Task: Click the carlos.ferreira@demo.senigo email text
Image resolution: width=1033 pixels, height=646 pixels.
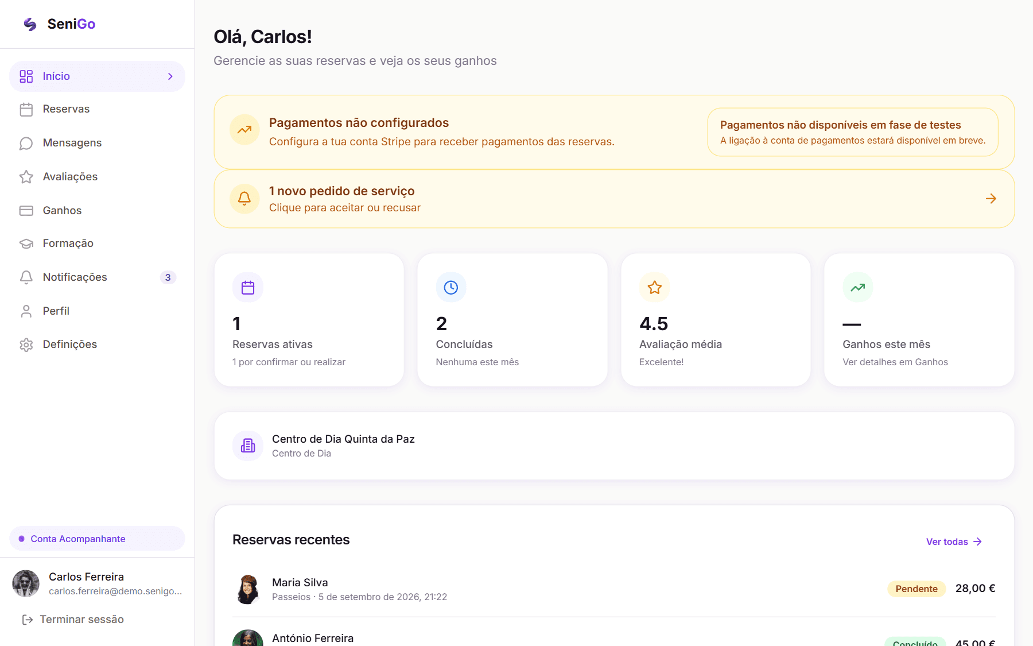Action: click(x=115, y=591)
